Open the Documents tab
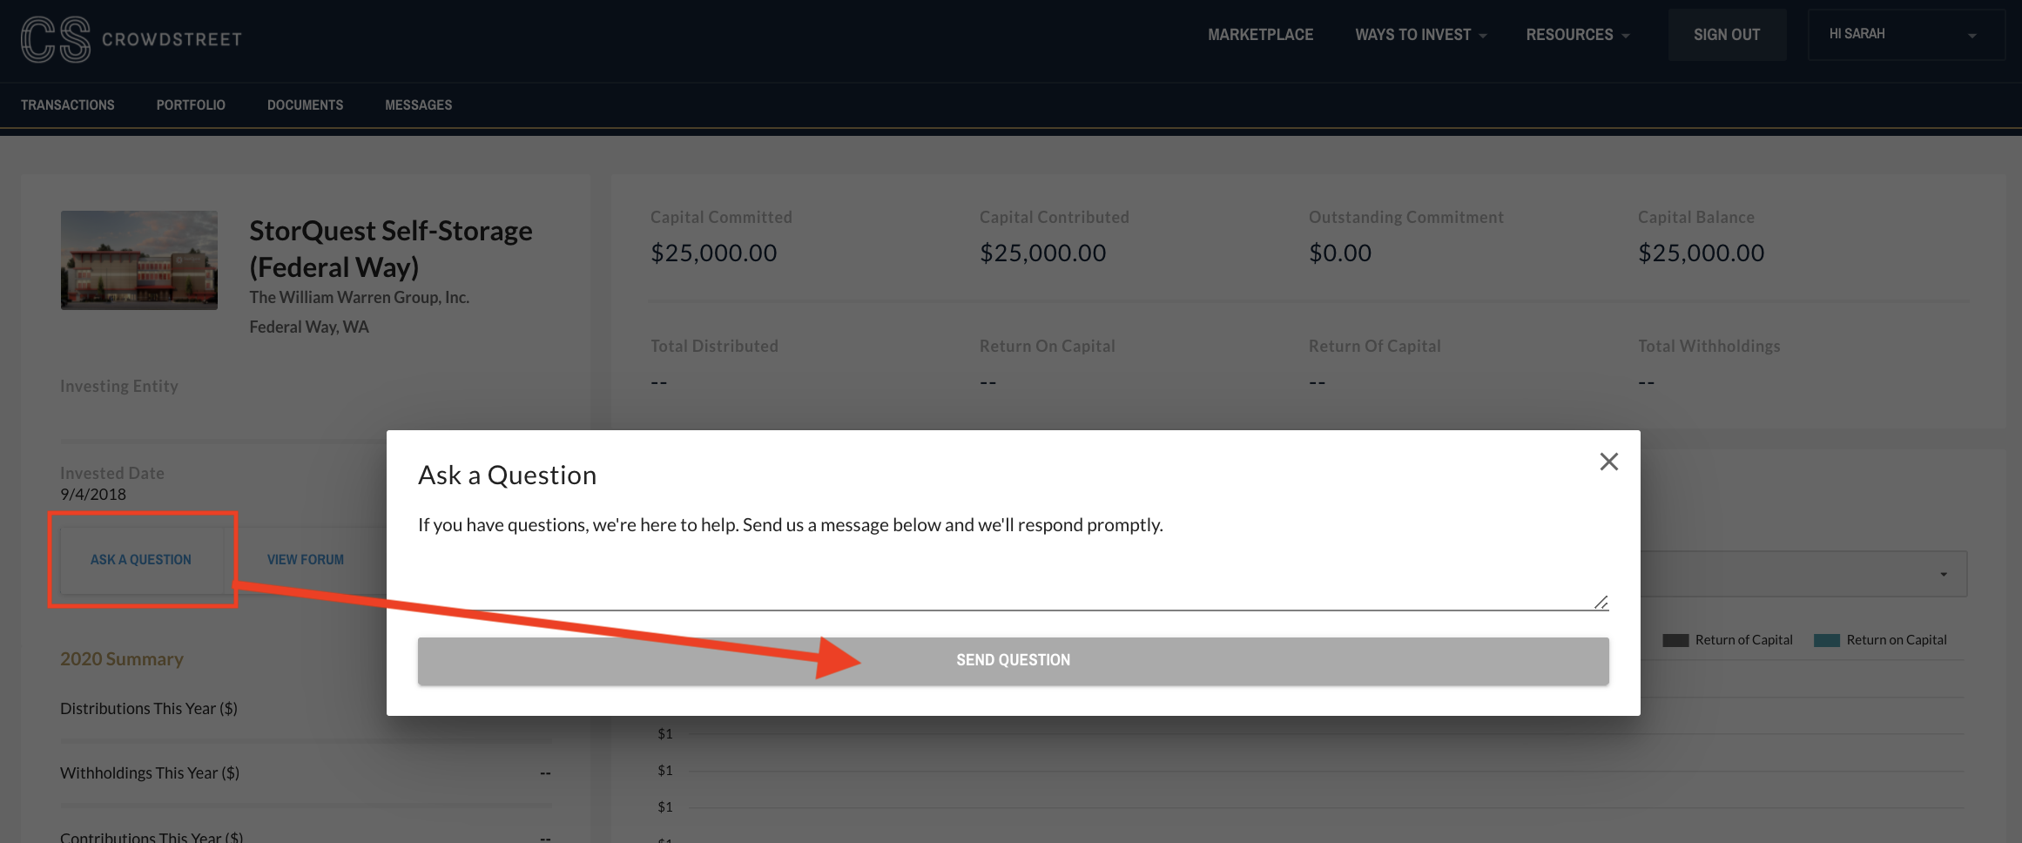 pyautogui.click(x=305, y=105)
